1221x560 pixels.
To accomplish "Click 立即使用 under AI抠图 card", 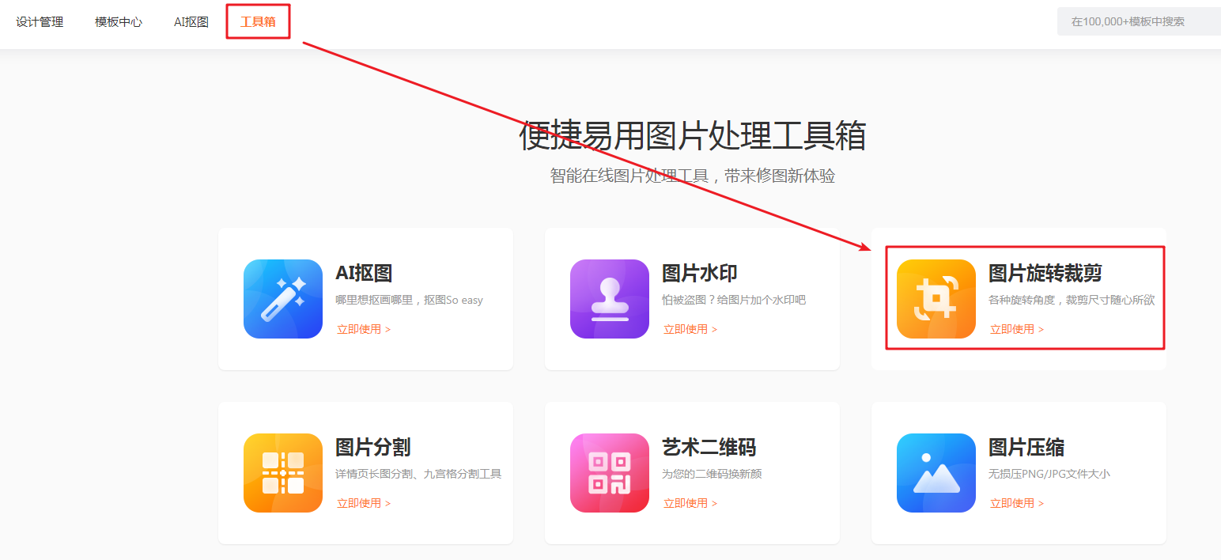I will click(364, 329).
